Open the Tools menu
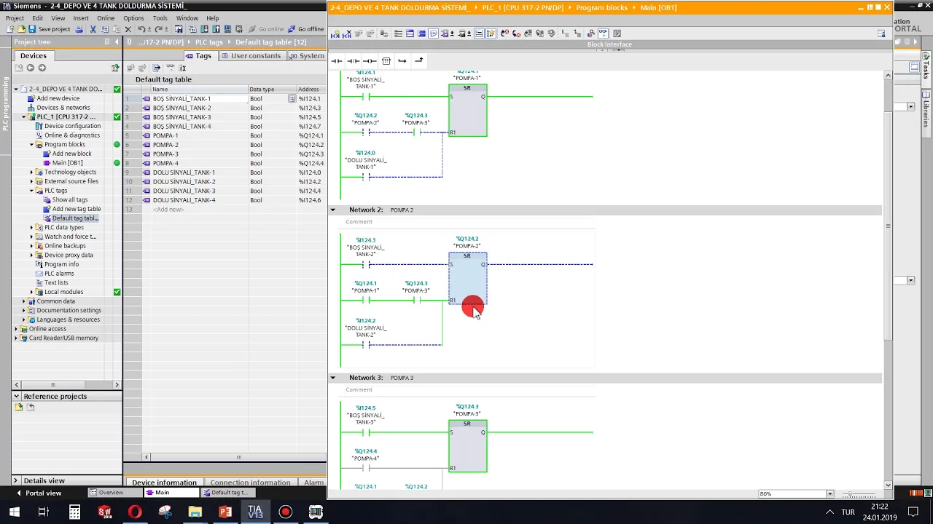This screenshot has width=933, height=524. pyautogui.click(x=160, y=18)
